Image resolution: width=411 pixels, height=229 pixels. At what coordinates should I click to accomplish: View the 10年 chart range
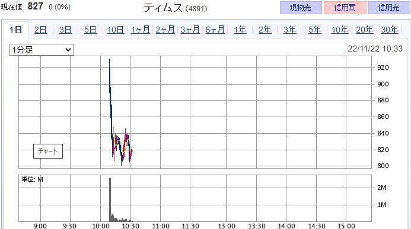coord(340,30)
